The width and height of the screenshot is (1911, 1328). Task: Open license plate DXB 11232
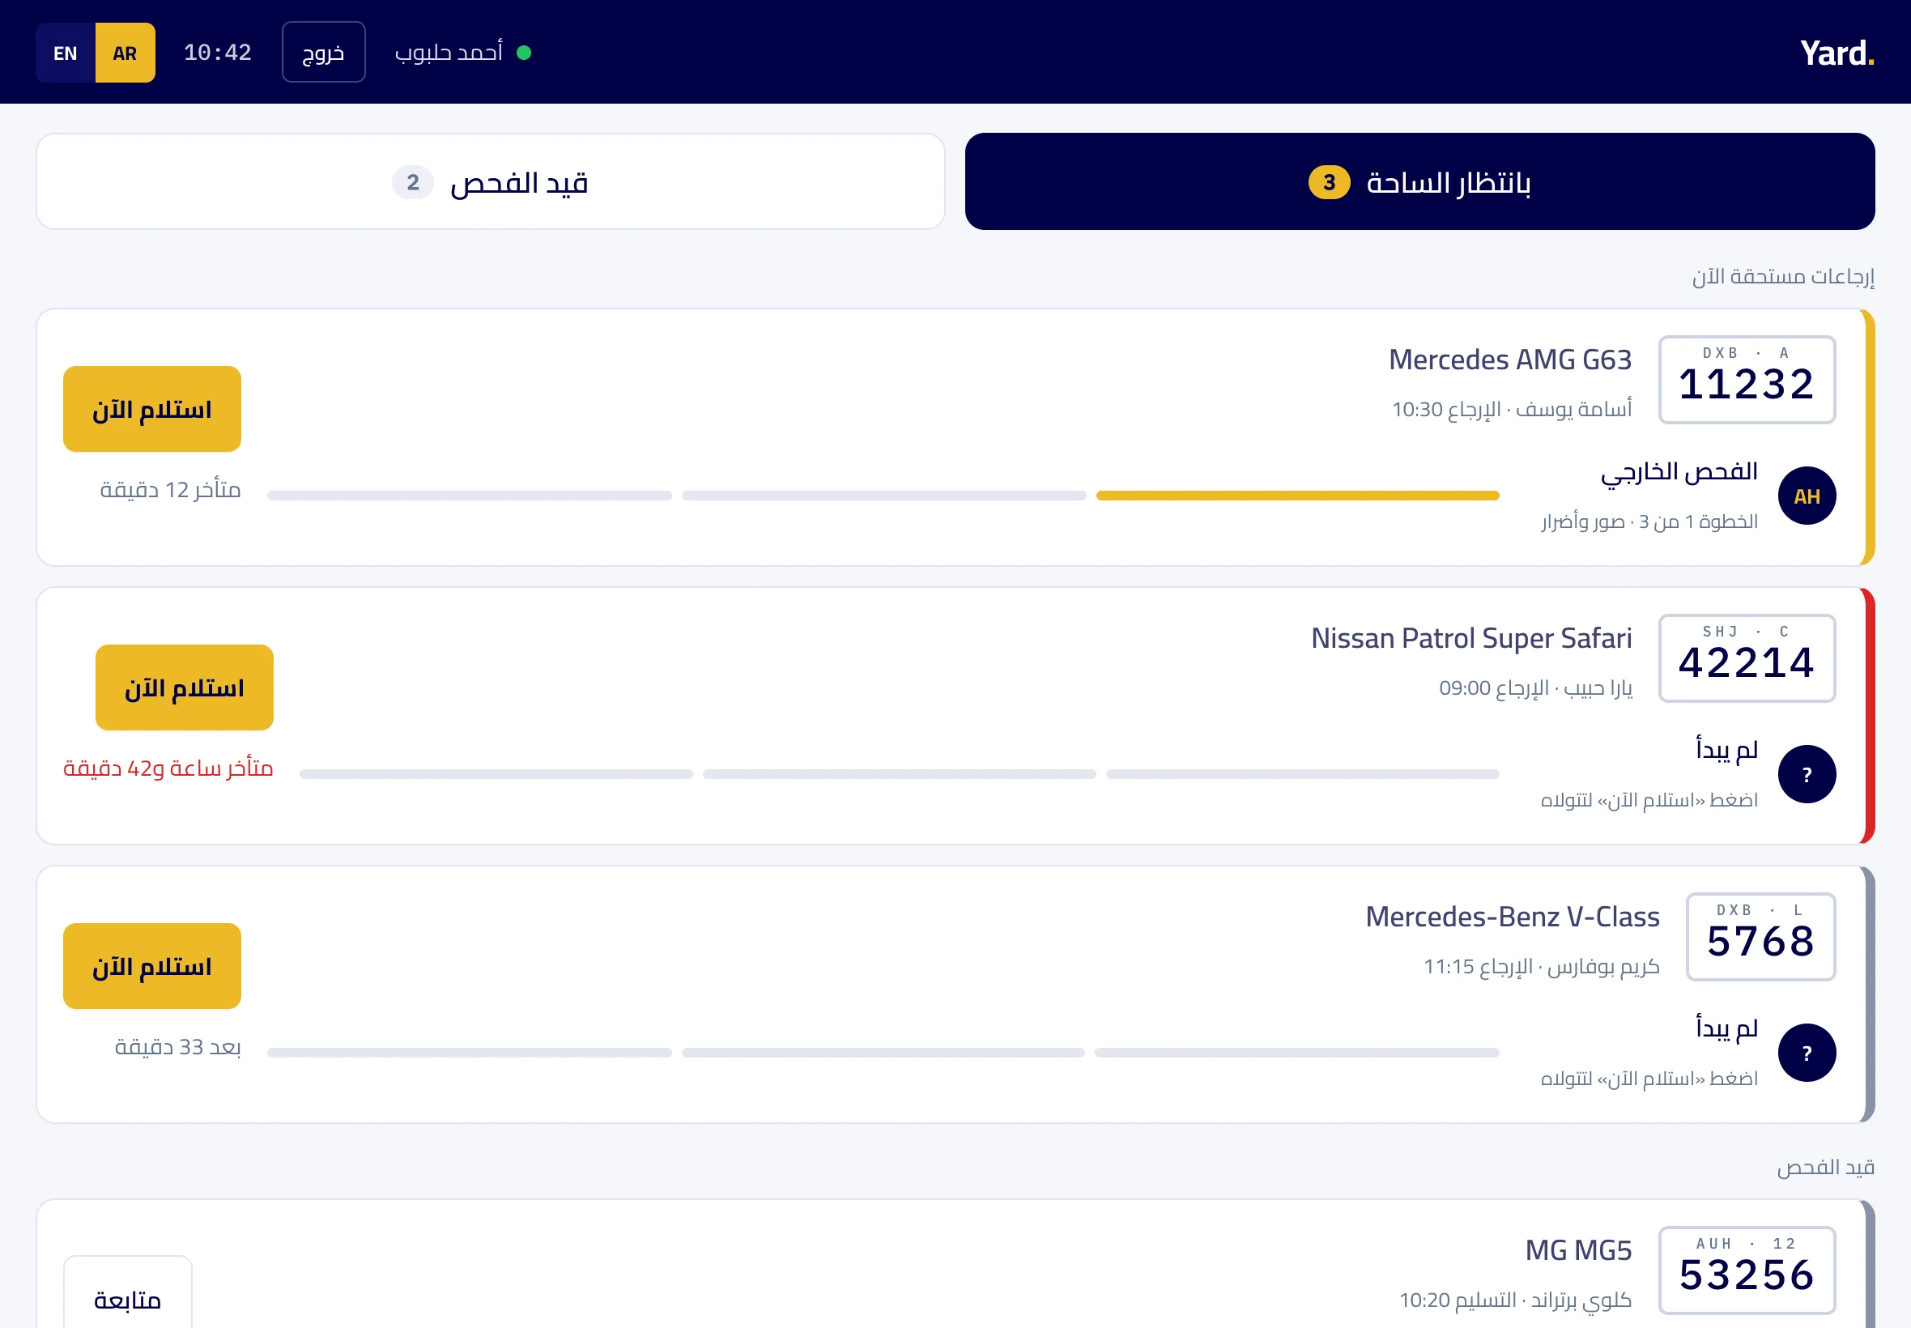[x=1747, y=380]
